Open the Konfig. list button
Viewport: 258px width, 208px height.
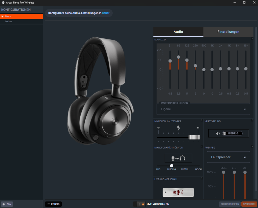coord(53,204)
